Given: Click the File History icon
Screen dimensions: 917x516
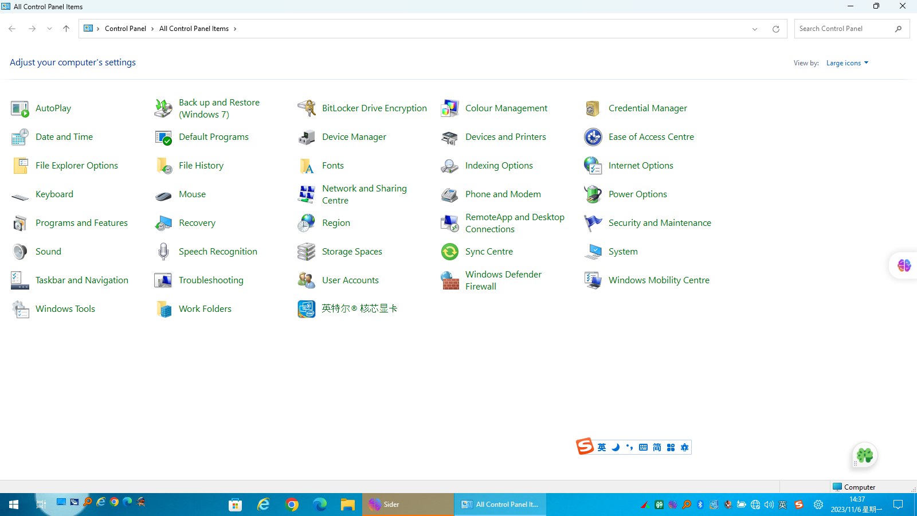Looking at the screenshot, I should (x=163, y=166).
